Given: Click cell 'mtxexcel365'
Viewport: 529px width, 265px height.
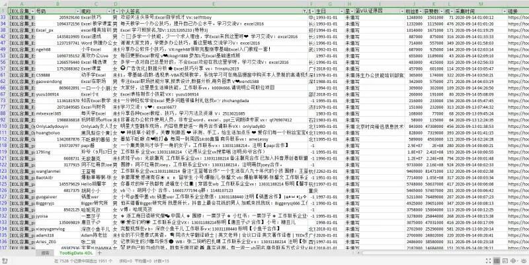Looking at the screenshot, I should [58, 113].
